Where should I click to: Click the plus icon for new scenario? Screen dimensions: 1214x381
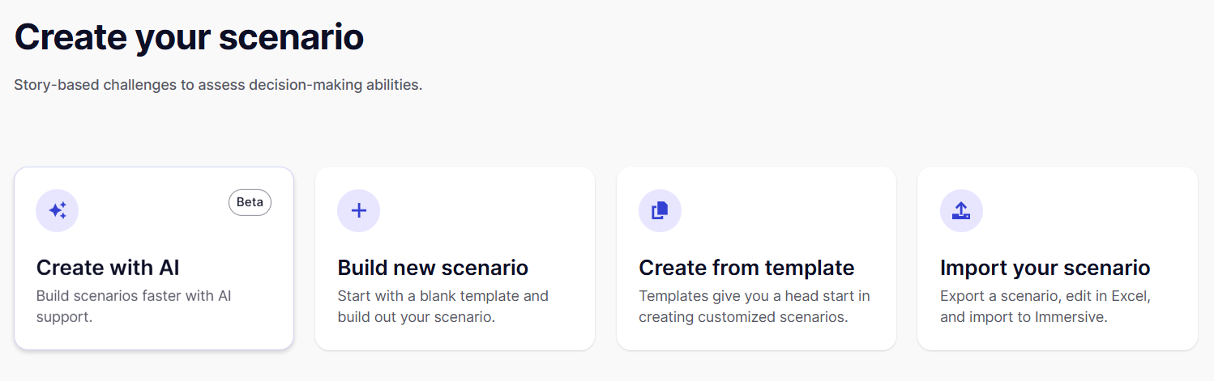358,210
